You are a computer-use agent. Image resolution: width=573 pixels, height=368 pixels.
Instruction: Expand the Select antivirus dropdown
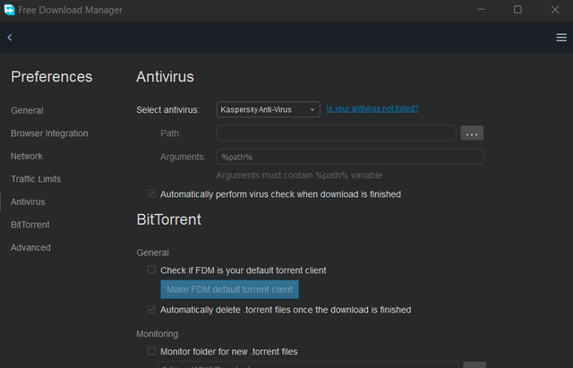click(269, 109)
